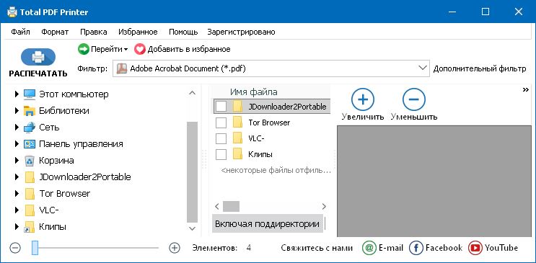
Task: Open the Перейти dropdown arrow
Action: pos(126,50)
